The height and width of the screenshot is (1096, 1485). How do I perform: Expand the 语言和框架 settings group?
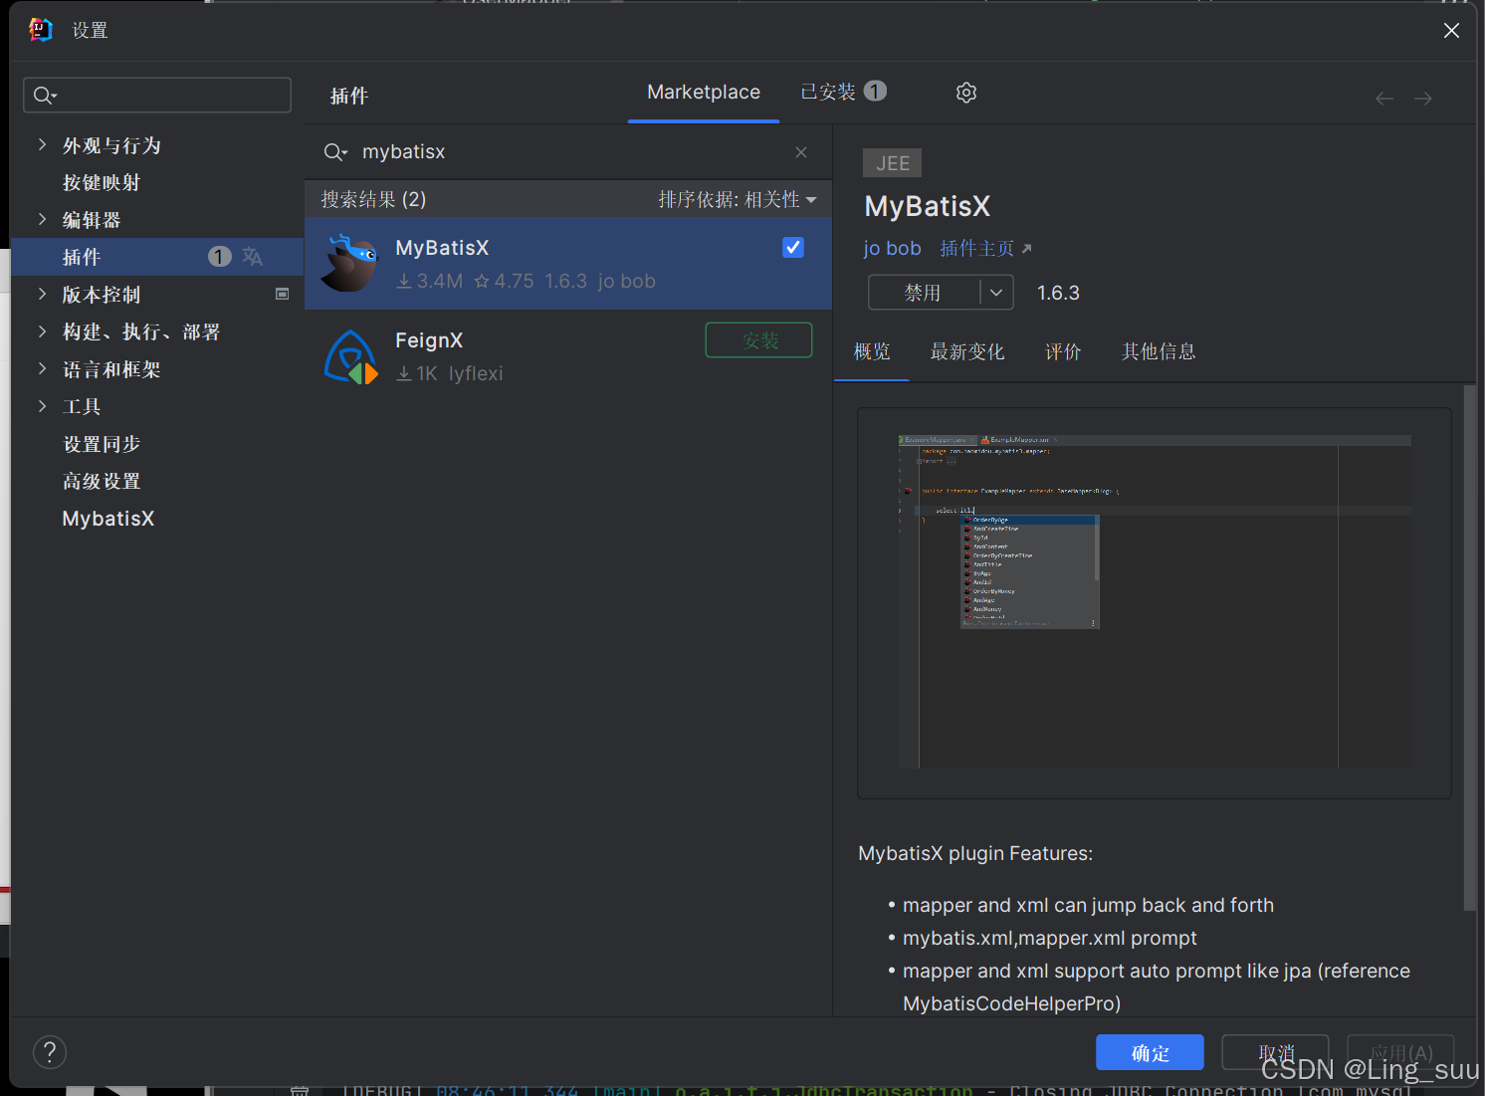click(x=42, y=368)
